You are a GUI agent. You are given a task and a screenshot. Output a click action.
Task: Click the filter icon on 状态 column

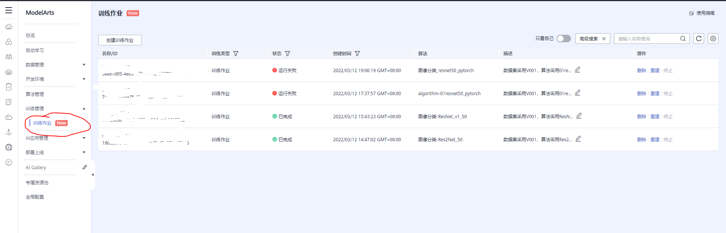pos(287,54)
